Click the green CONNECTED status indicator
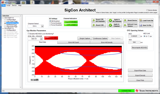 [126, 91]
